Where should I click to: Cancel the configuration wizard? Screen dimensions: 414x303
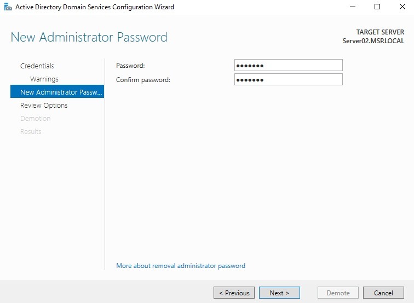(x=383, y=293)
